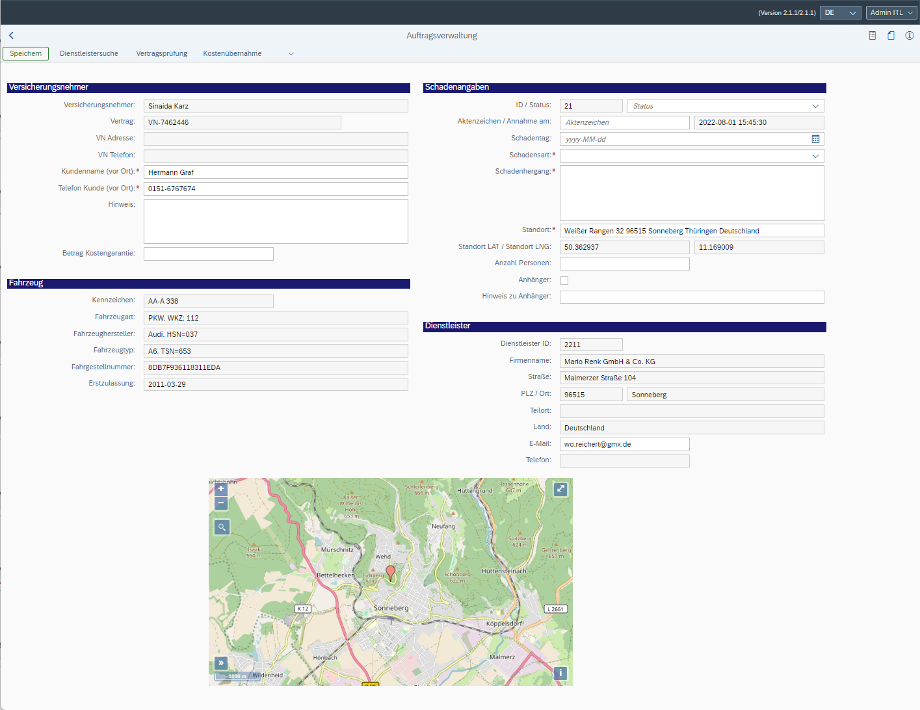Click the info icon in the top-right corner

pyautogui.click(x=909, y=36)
